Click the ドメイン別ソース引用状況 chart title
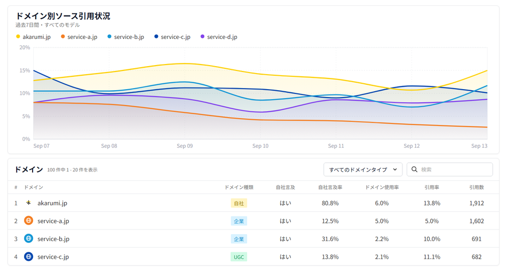 (x=63, y=16)
